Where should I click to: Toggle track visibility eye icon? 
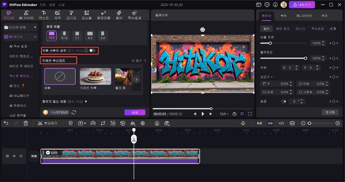click(x=14, y=156)
